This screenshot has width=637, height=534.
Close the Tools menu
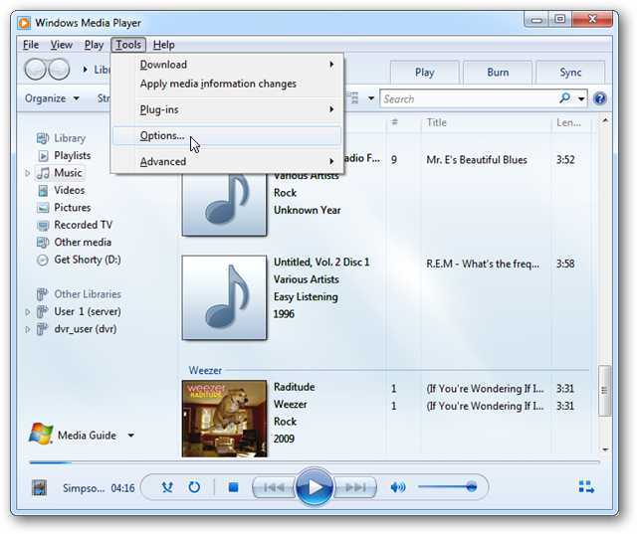128,45
